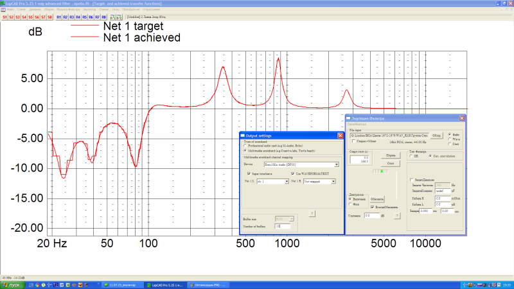Open the Net 1 R mapping dropdown
This screenshot has height=289, width=514.
[x=333, y=182]
